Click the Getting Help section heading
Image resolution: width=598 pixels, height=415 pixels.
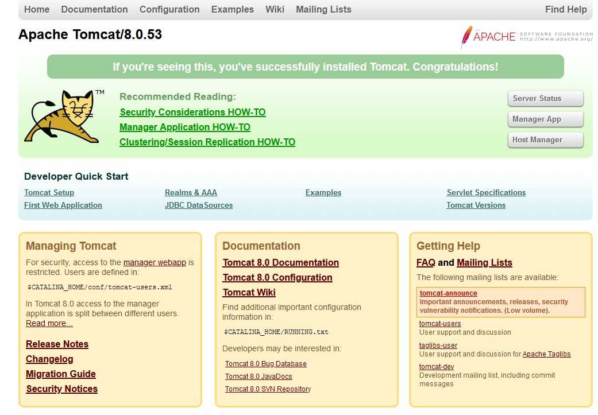448,246
